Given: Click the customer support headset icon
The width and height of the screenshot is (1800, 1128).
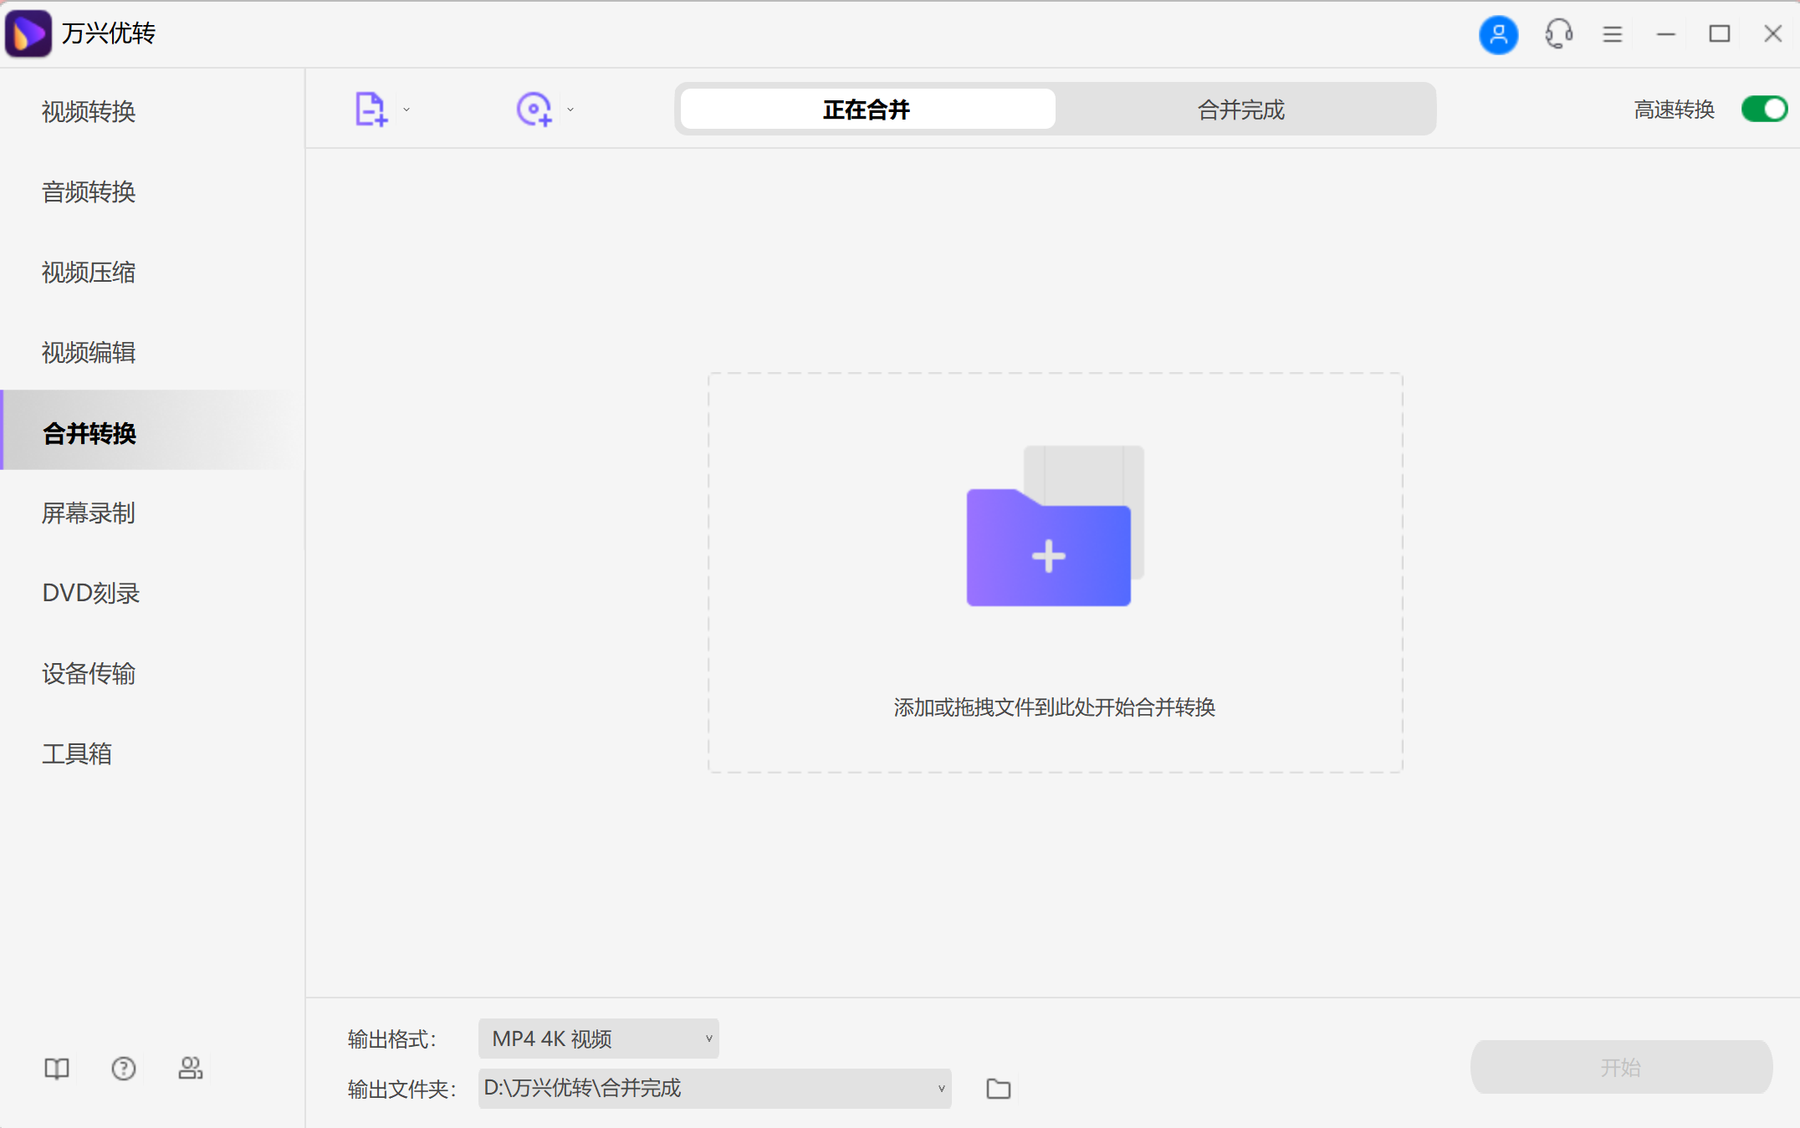Looking at the screenshot, I should coord(1557,34).
